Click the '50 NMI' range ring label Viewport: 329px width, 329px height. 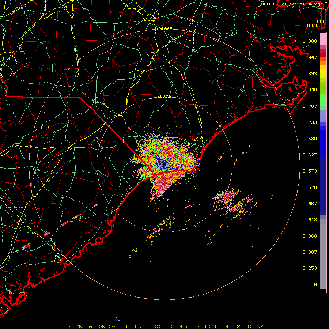[x=164, y=97]
